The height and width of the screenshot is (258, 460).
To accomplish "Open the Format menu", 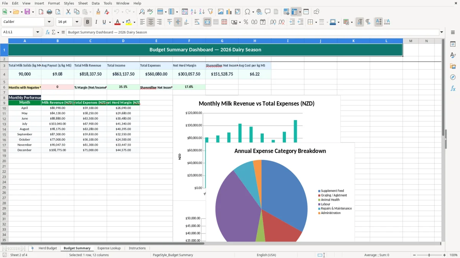I will pos(54,3).
